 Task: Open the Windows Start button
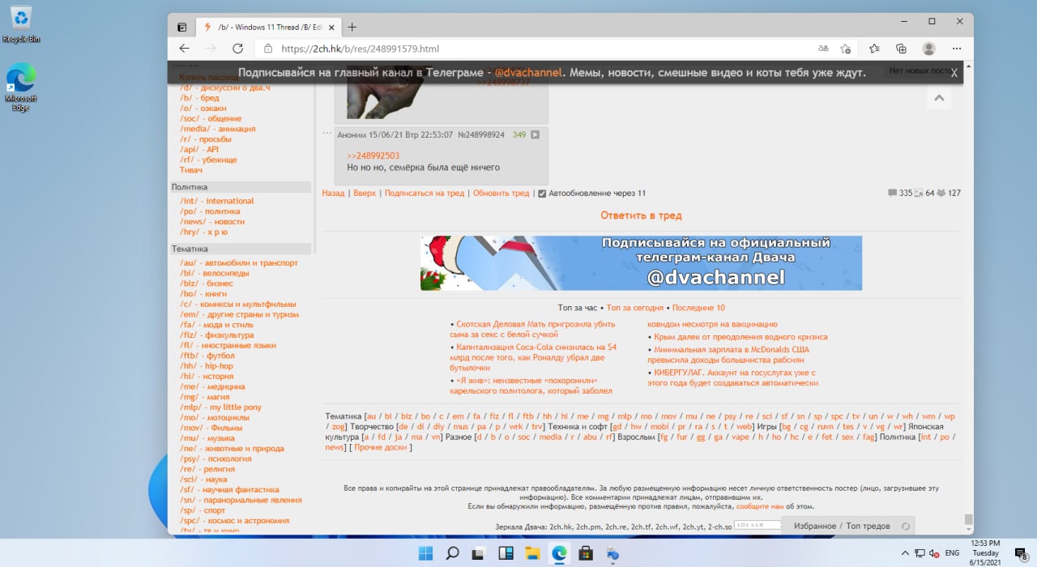pos(425,554)
